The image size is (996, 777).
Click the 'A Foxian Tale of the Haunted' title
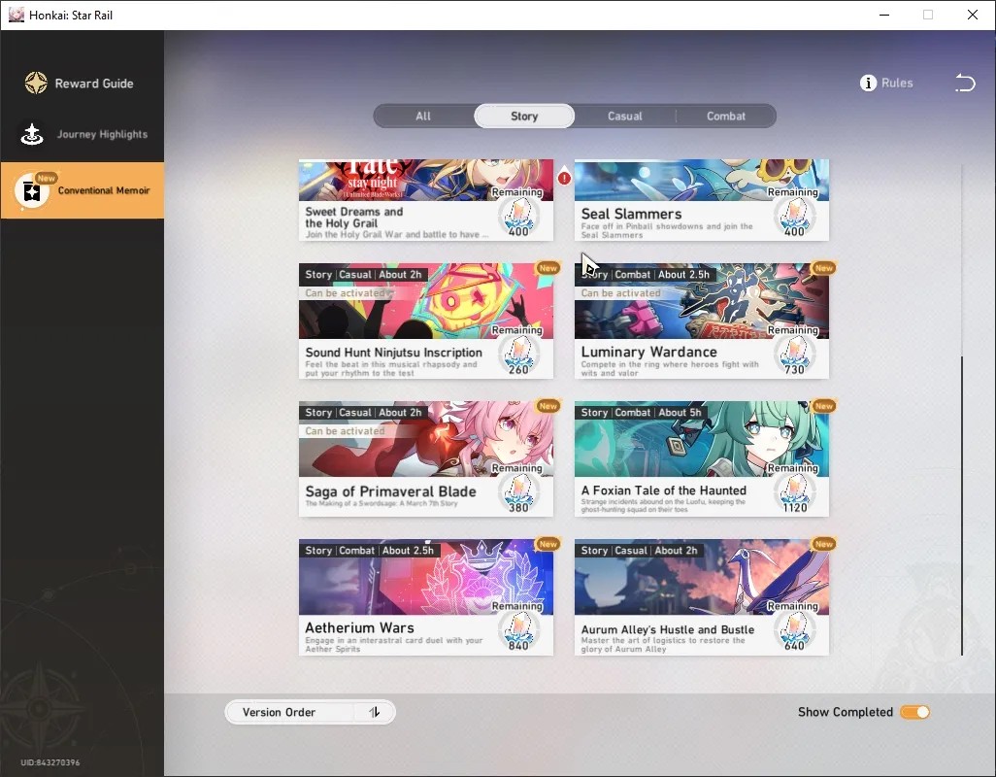664,490
